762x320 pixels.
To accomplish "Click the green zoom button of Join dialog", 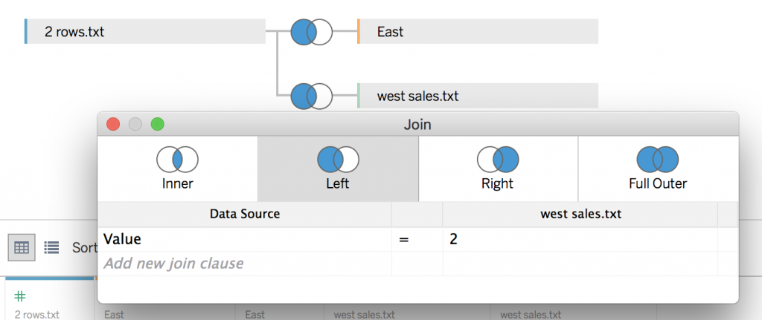I will tap(158, 125).
